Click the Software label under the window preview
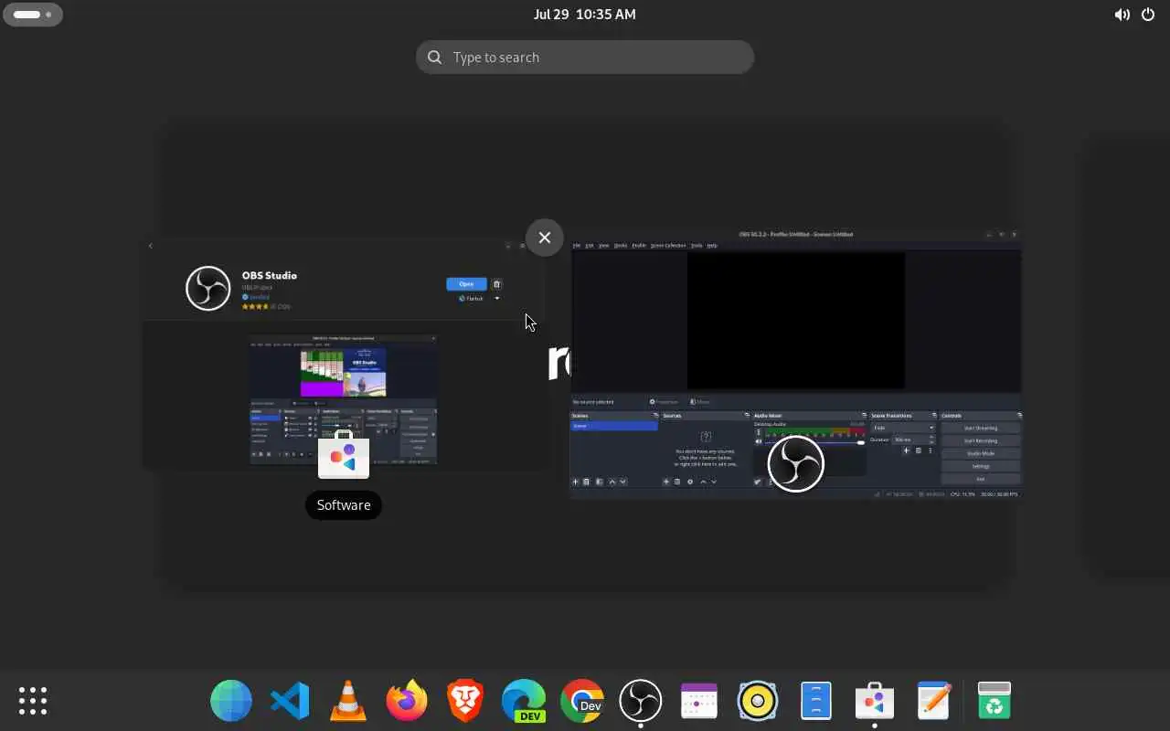 pyautogui.click(x=344, y=505)
